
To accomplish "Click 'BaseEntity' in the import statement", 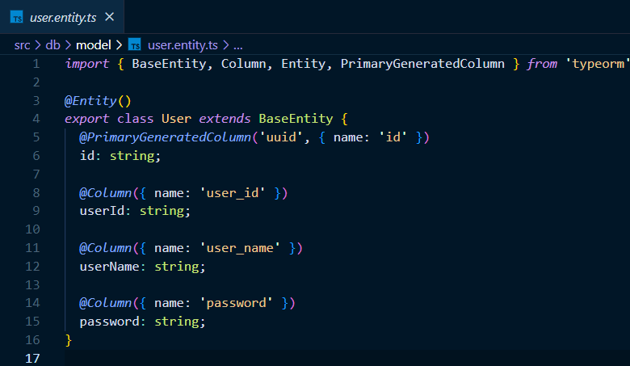I will 169,64.
